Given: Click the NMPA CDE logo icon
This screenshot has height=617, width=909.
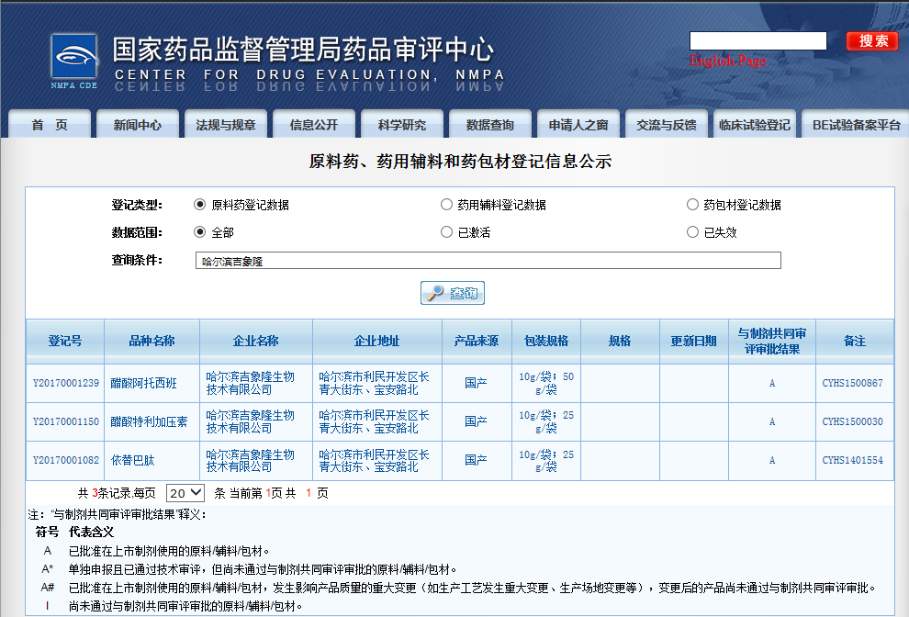Looking at the screenshot, I should pyautogui.click(x=73, y=61).
